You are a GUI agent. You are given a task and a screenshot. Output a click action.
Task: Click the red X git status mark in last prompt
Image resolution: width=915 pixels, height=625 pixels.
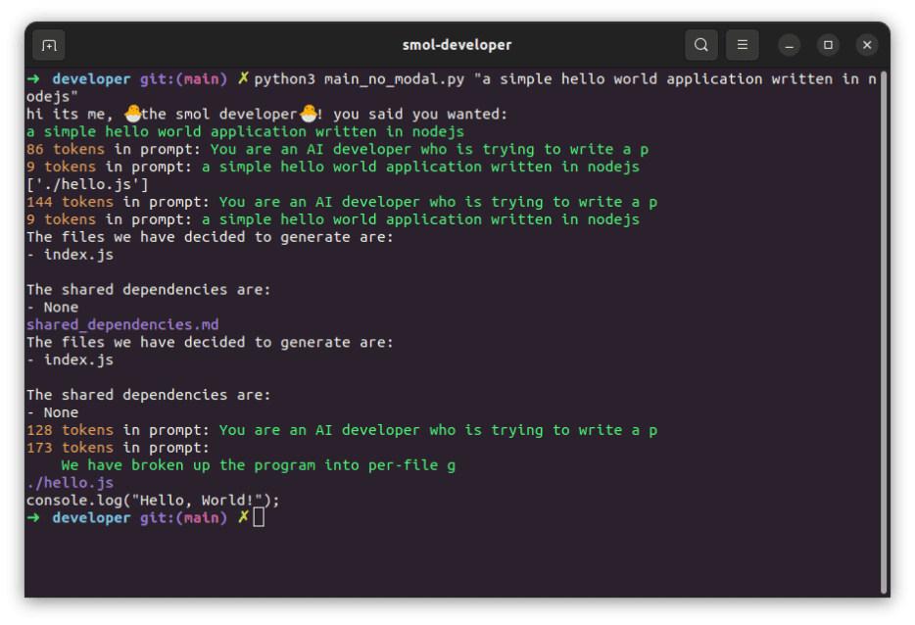(242, 517)
